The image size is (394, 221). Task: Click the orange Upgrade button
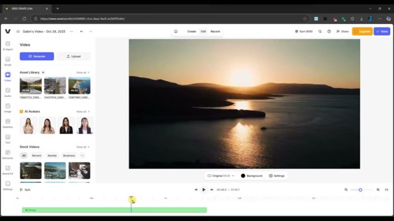(362, 31)
